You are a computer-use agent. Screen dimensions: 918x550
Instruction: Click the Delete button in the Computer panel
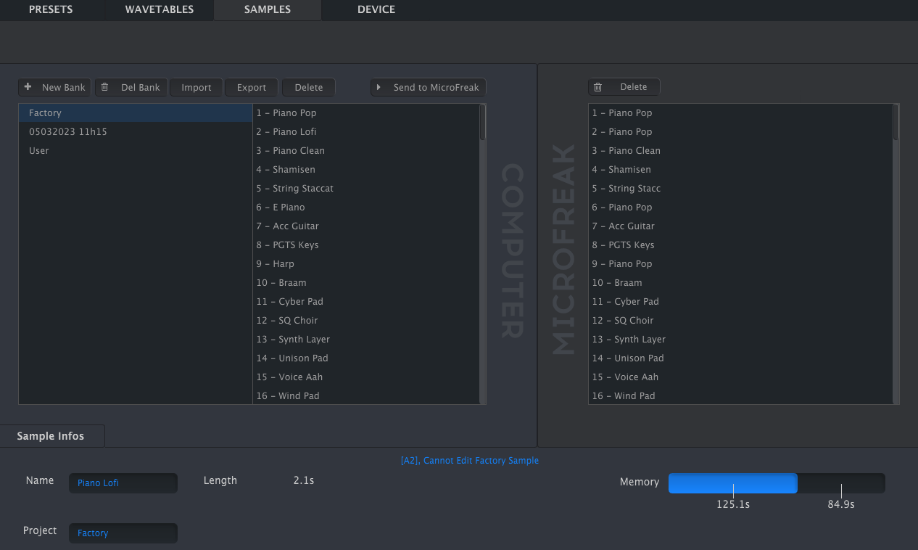click(309, 87)
